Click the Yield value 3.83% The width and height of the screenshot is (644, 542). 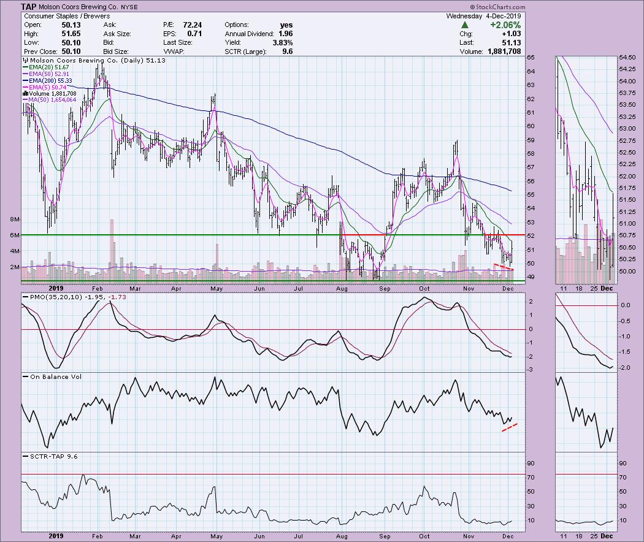282,43
